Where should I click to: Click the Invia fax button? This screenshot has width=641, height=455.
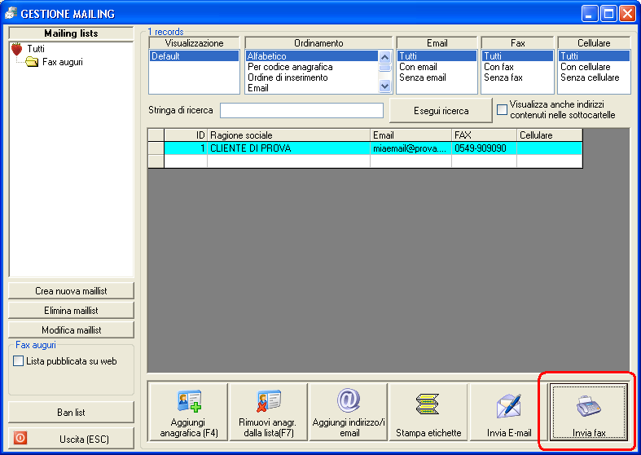coord(589,412)
